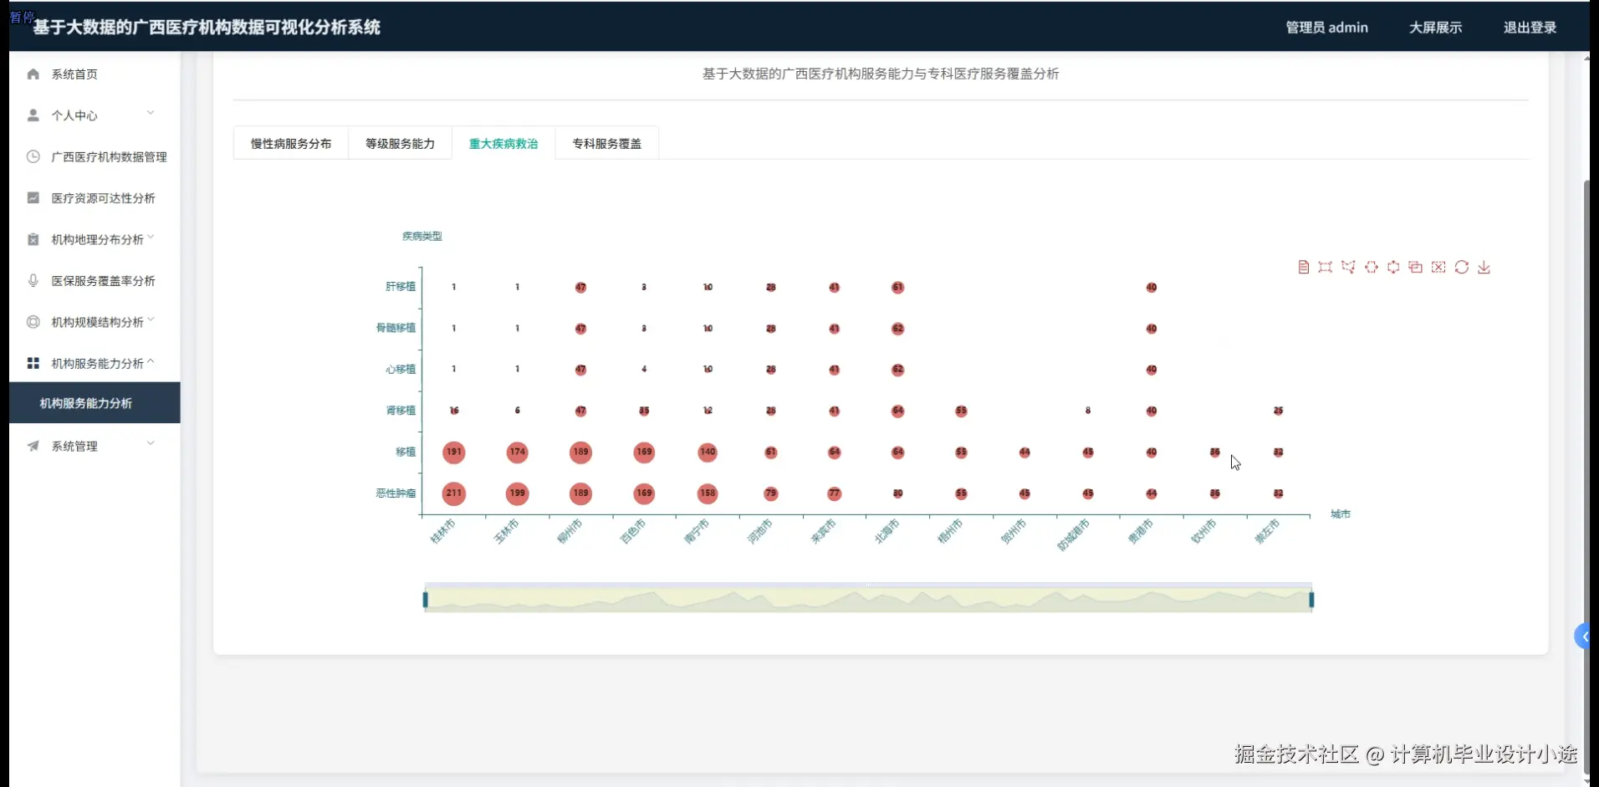Click the 199 bubble in 恶性肿瘤 row
The height and width of the screenshot is (787, 1599).
click(x=518, y=493)
